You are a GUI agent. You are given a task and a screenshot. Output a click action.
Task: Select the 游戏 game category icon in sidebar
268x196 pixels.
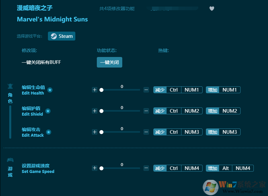[10, 159]
